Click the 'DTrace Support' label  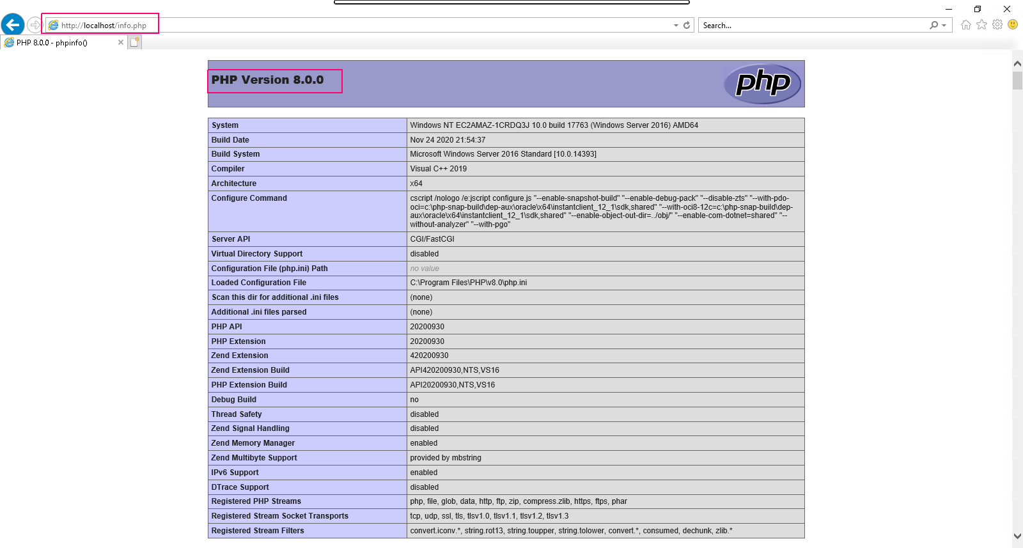tap(240, 487)
